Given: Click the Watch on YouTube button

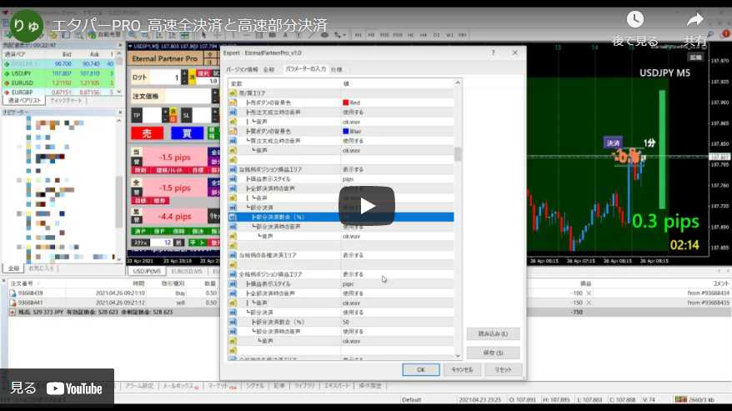Looking at the screenshot, I should tap(57, 388).
